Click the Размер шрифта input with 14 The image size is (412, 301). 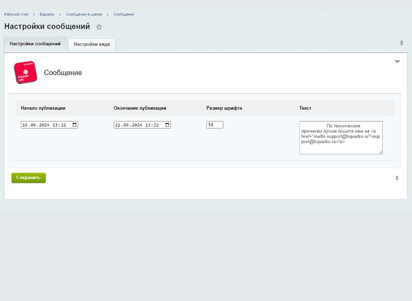(x=215, y=125)
